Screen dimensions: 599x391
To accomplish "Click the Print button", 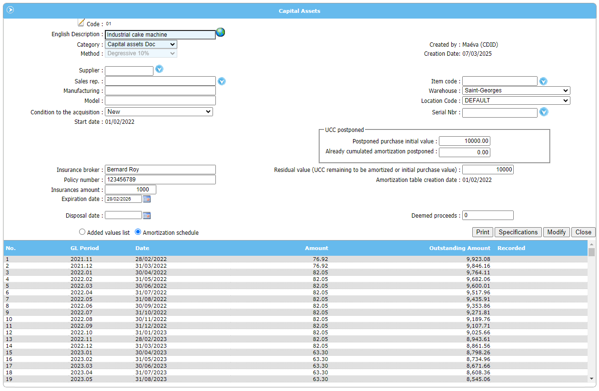I will tap(483, 232).
